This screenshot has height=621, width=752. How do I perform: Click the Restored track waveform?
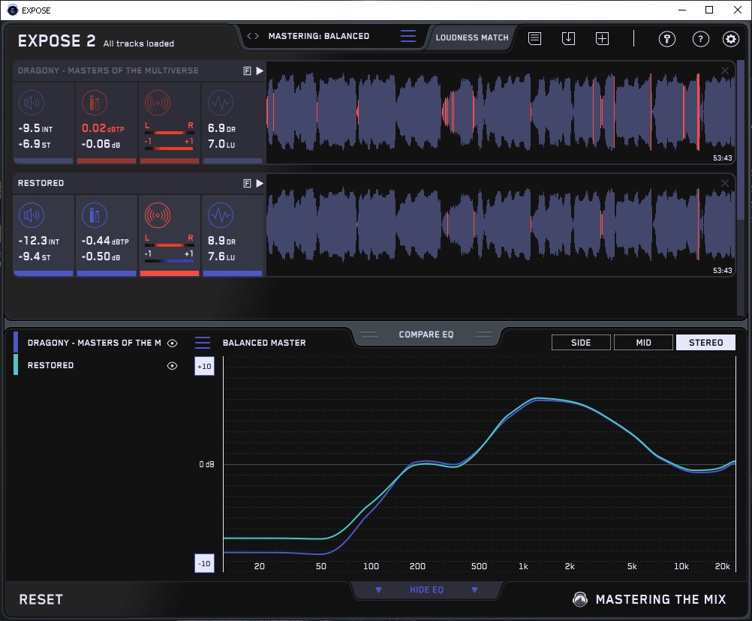click(501, 225)
